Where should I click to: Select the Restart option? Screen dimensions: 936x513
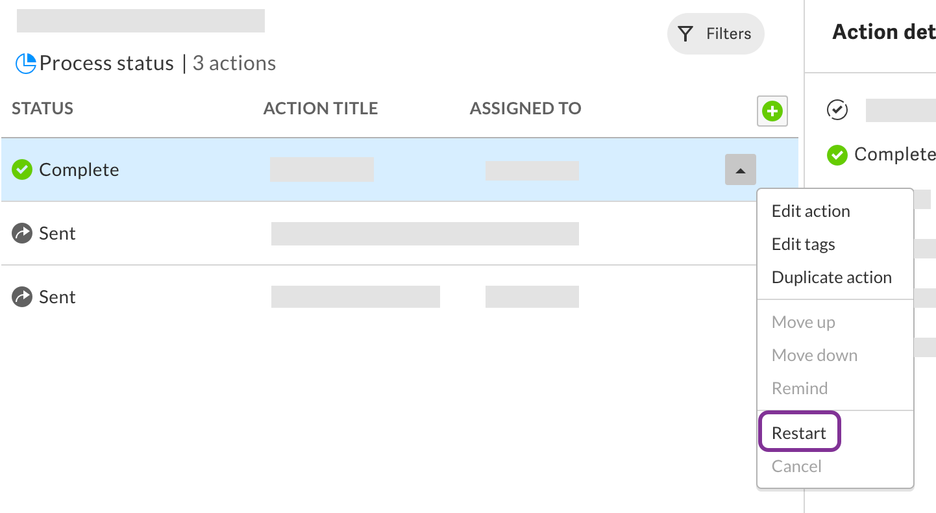[x=799, y=433]
